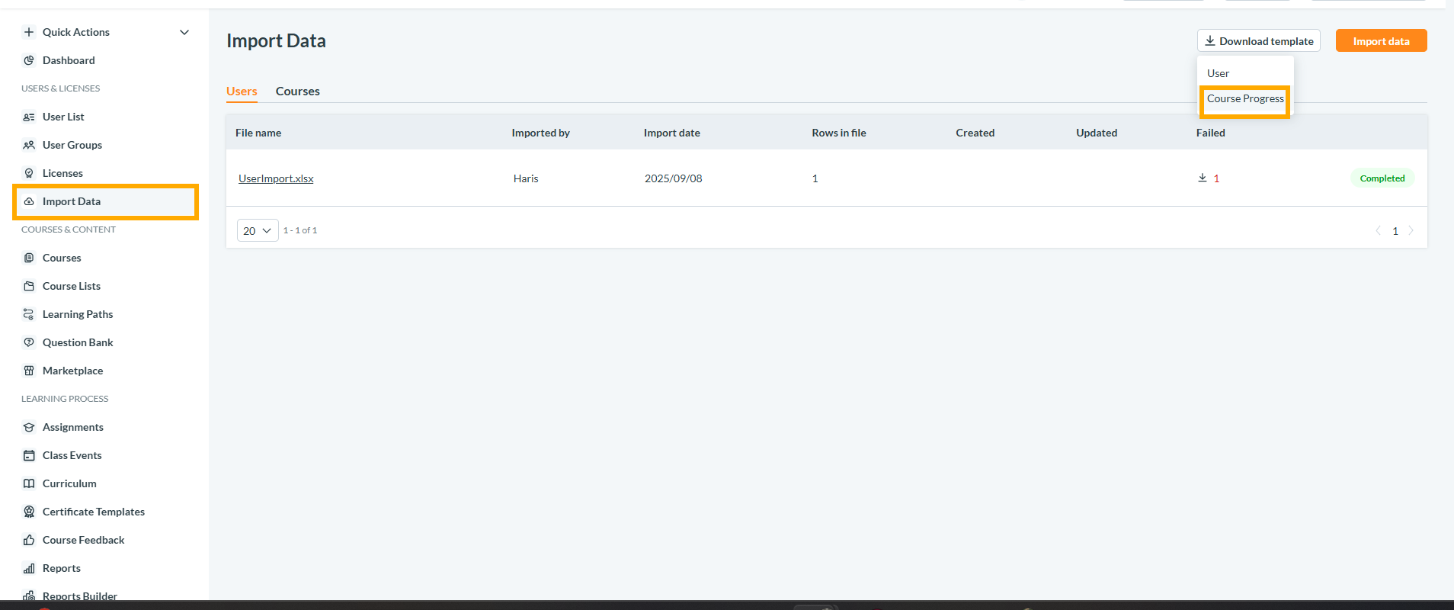Open the rows-per-page dropdown showing 20
Screen dimensions: 1454x610
pos(258,230)
